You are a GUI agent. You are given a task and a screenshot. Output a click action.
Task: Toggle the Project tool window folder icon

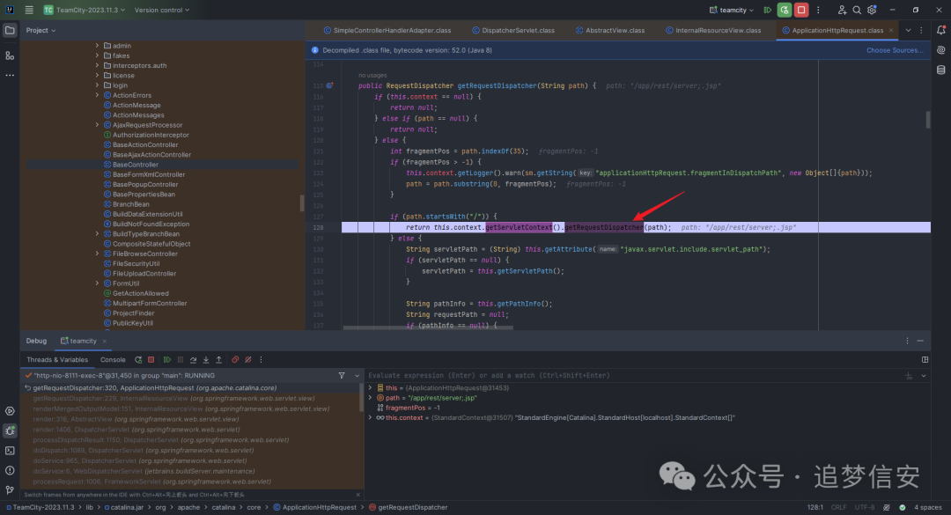click(x=10, y=30)
